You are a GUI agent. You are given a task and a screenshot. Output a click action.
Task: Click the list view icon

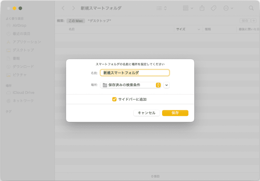click(161, 8)
